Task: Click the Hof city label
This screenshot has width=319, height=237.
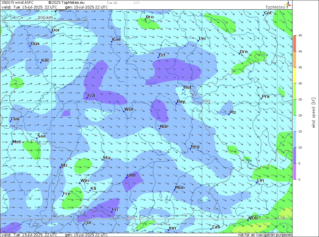Action: point(187,87)
